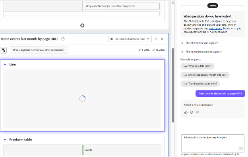The height and width of the screenshot is (157, 248).
Task: Click the send message icon
Action: 240,149
